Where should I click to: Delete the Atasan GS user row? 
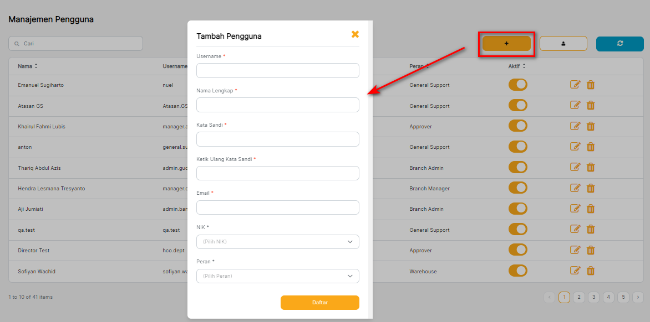point(591,106)
